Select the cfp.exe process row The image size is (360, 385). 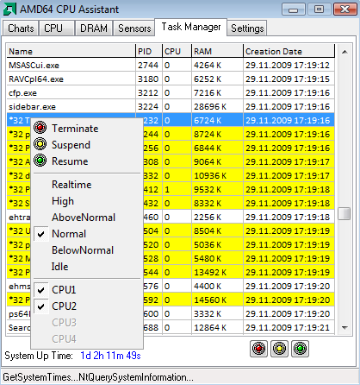point(171,93)
